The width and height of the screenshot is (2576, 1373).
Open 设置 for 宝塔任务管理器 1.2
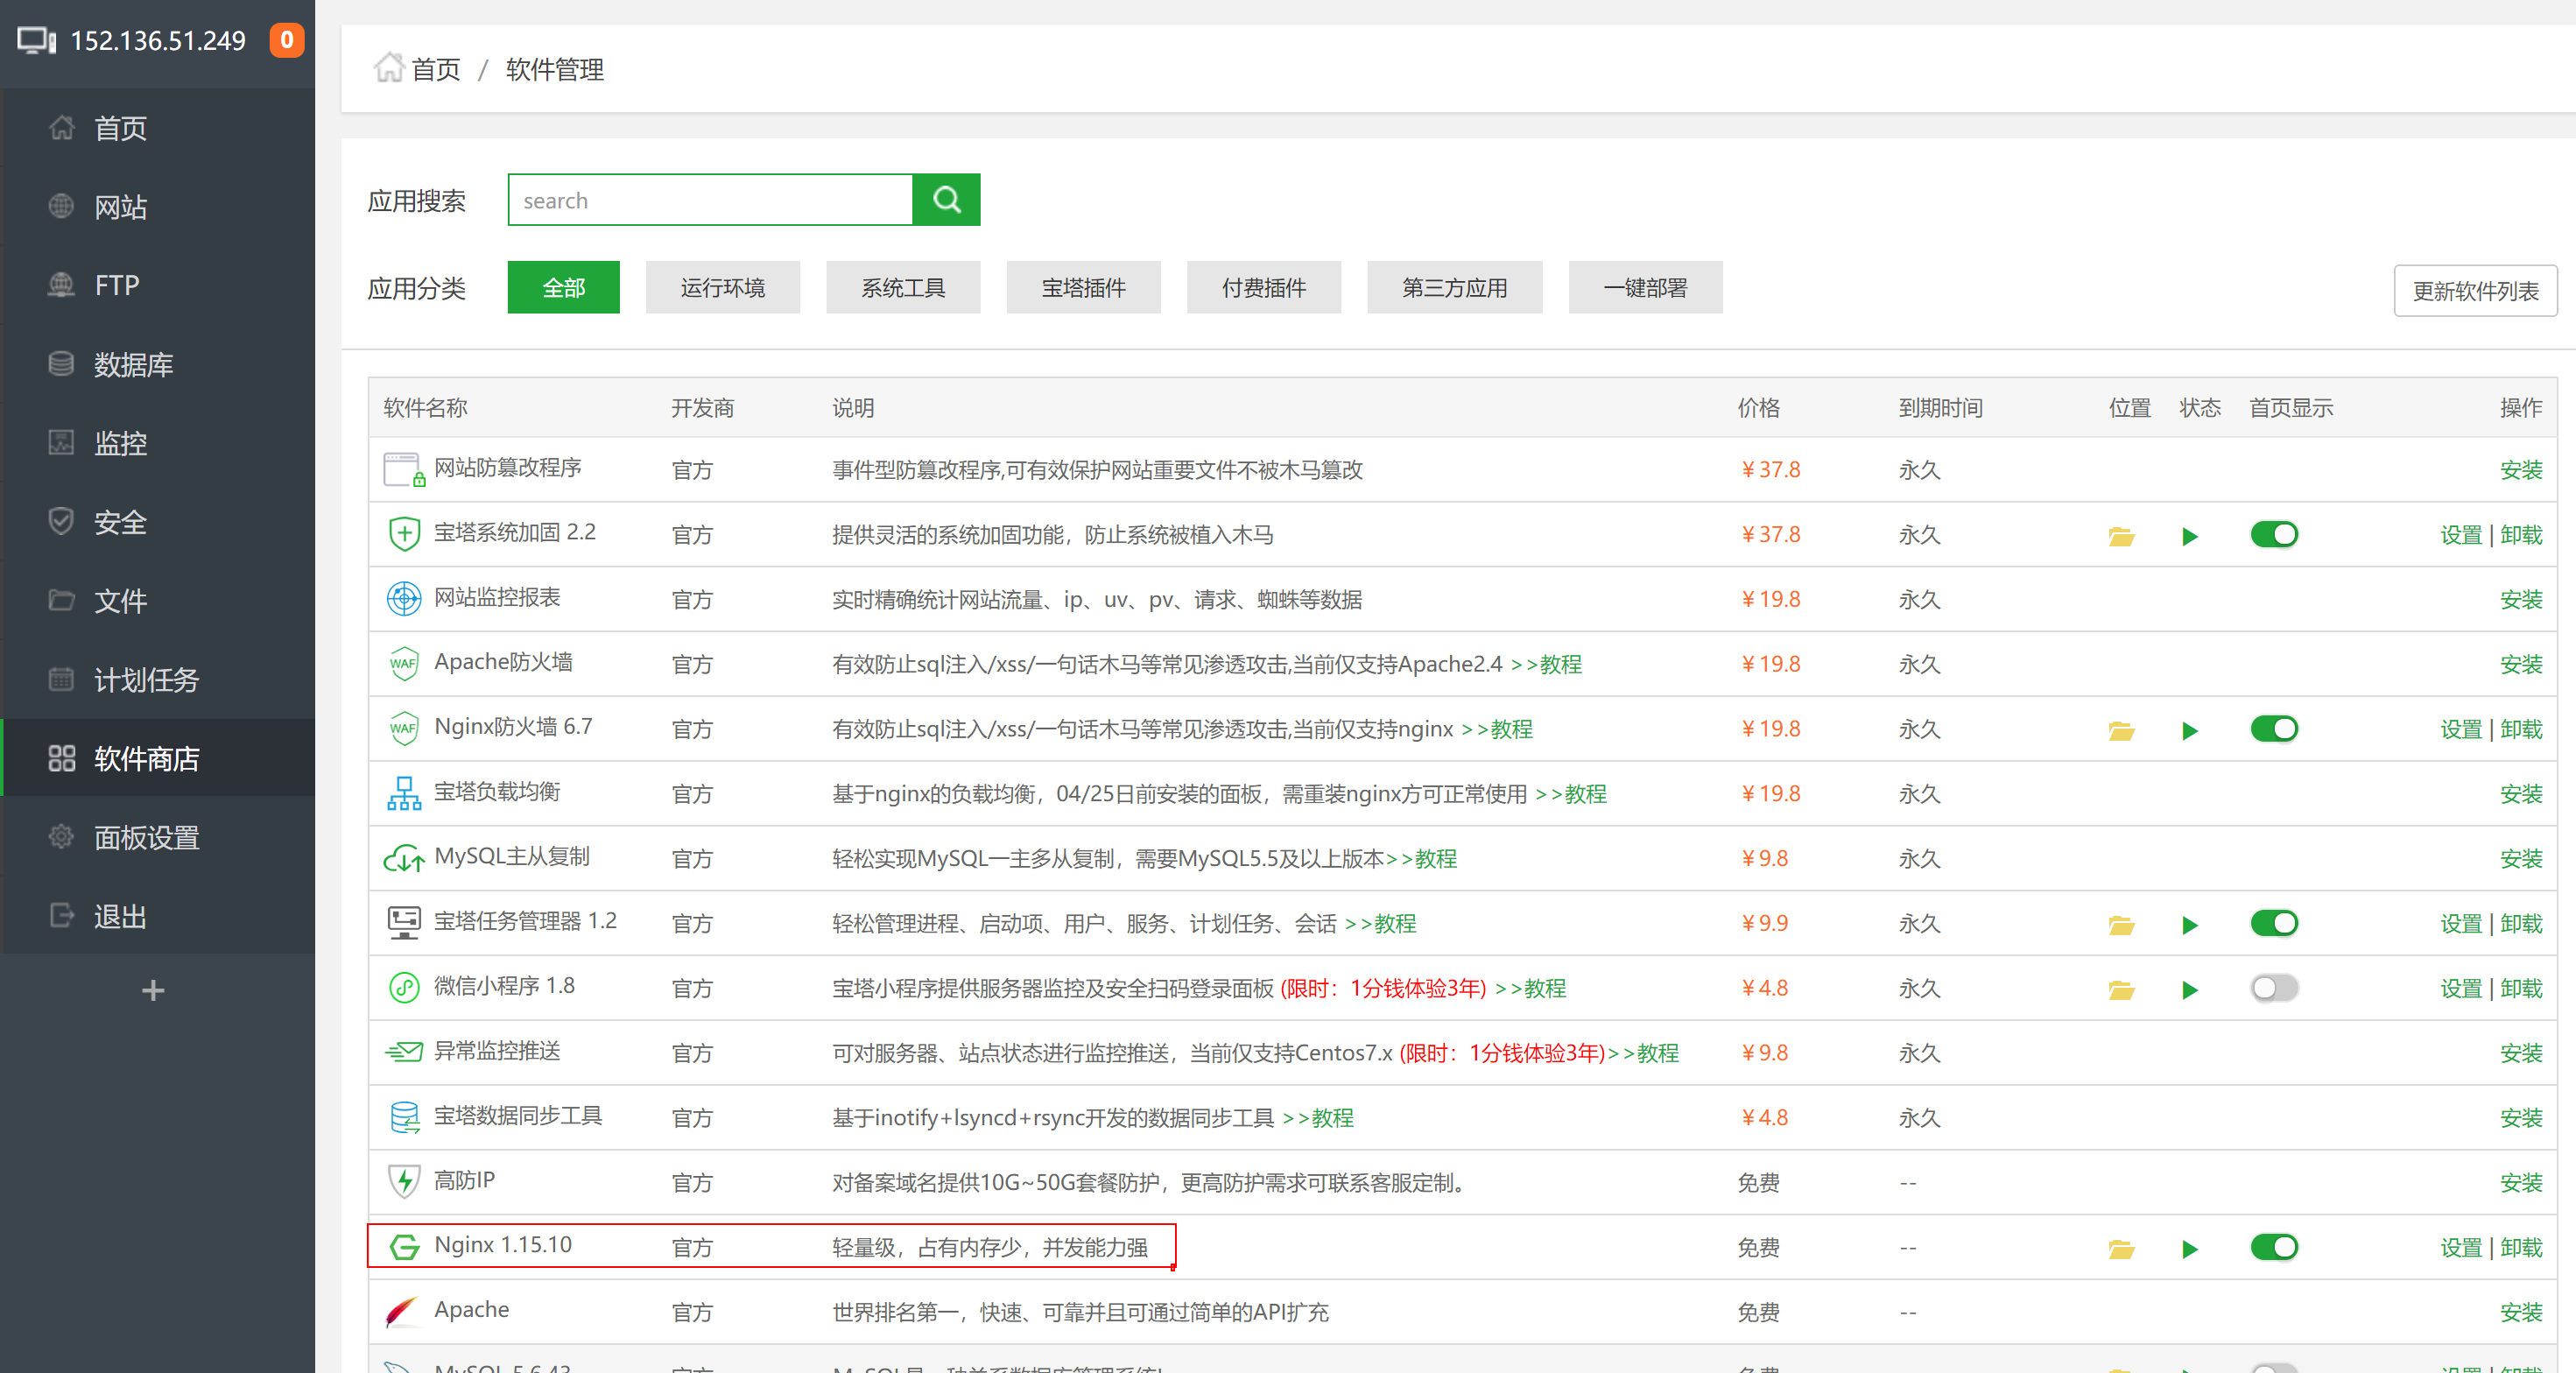pyautogui.click(x=2461, y=923)
